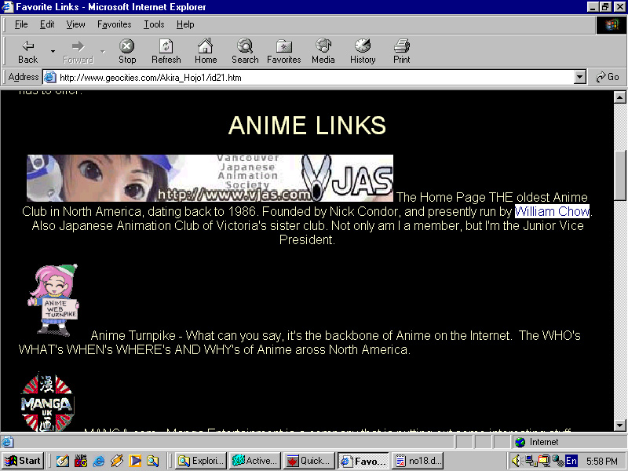Image resolution: width=628 pixels, height=471 pixels.
Task: Click the network connection tray icon
Action: [531, 461]
